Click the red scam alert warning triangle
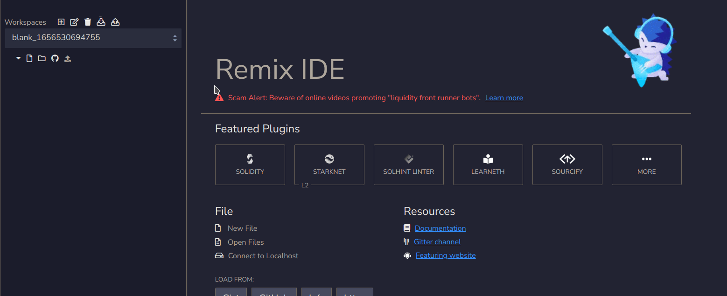The width and height of the screenshot is (727, 296). [219, 98]
